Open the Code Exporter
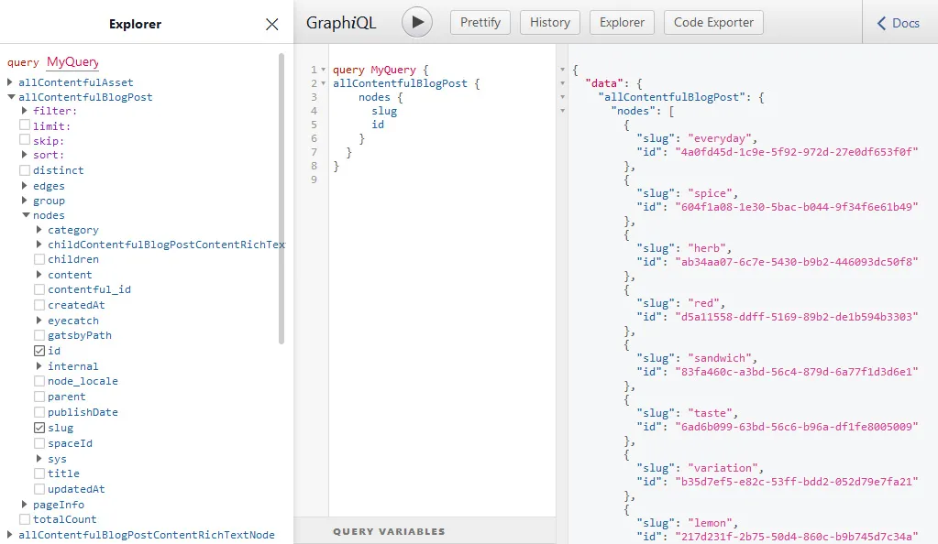 point(713,22)
